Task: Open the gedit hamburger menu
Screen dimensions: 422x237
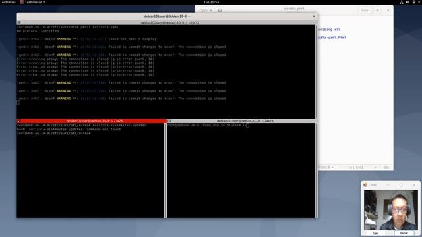Action: tap(377, 11)
